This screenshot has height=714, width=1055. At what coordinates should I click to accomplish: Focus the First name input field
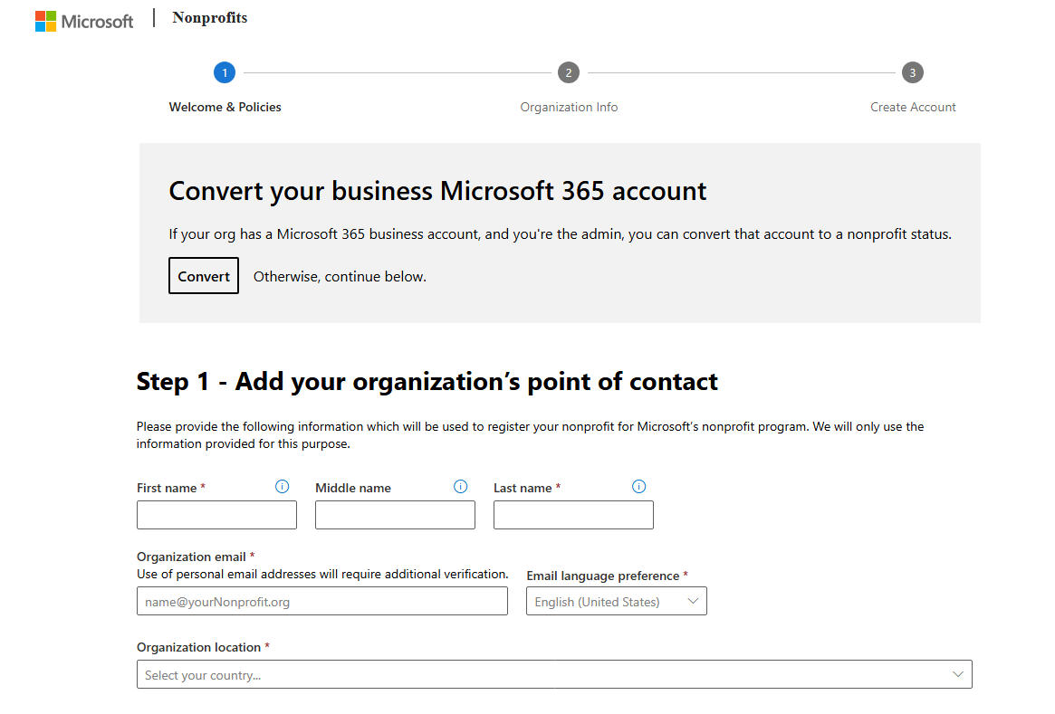point(216,515)
